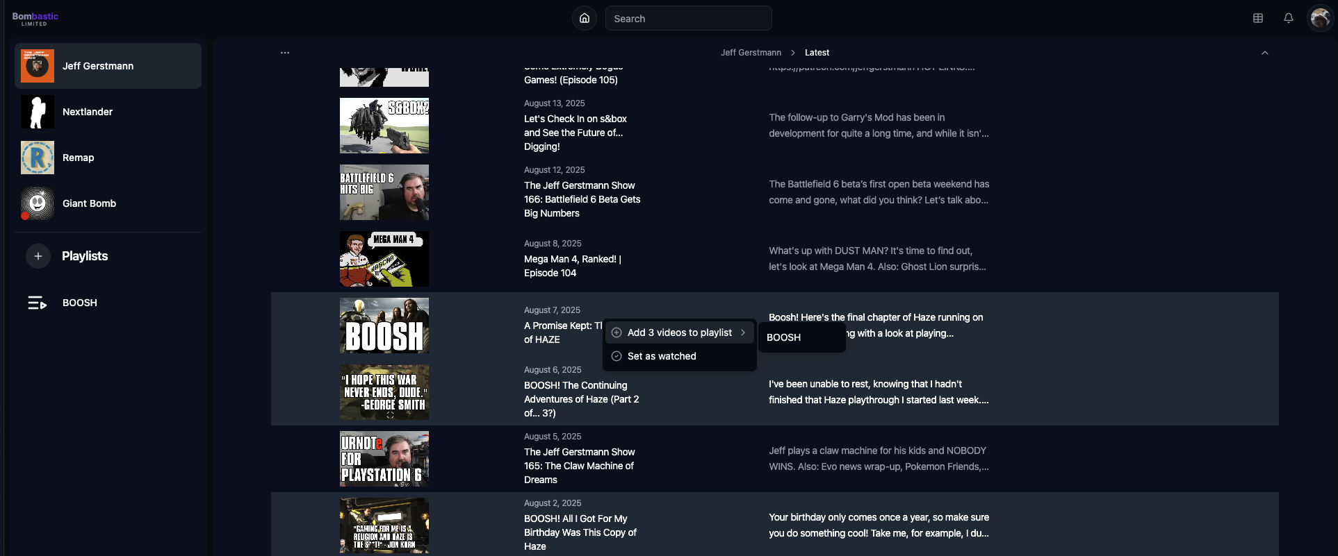Click the Nextlander channel avatar

pos(38,112)
